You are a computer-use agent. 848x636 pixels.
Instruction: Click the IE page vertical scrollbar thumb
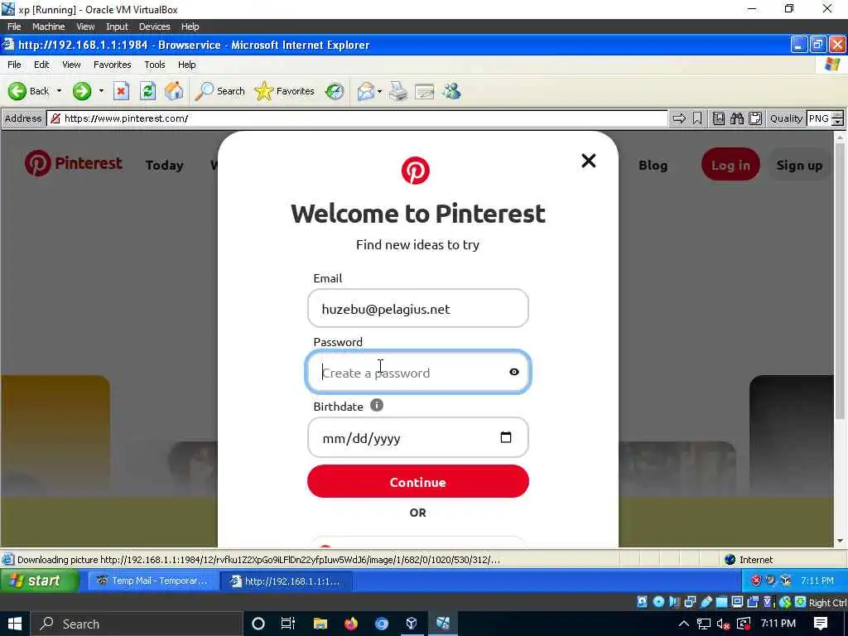tap(840, 280)
